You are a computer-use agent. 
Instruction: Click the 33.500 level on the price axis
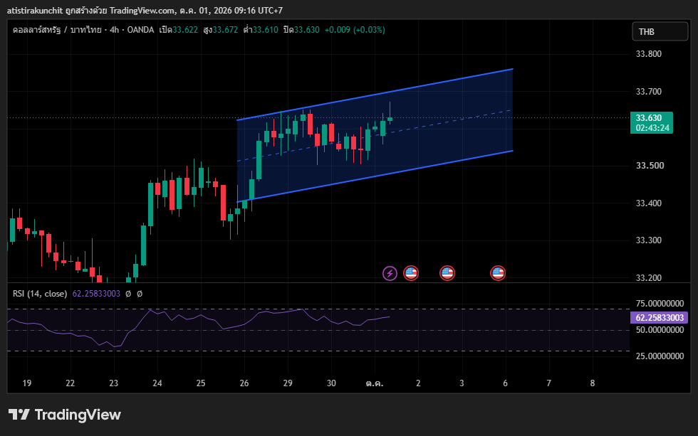tap(649, 166)
